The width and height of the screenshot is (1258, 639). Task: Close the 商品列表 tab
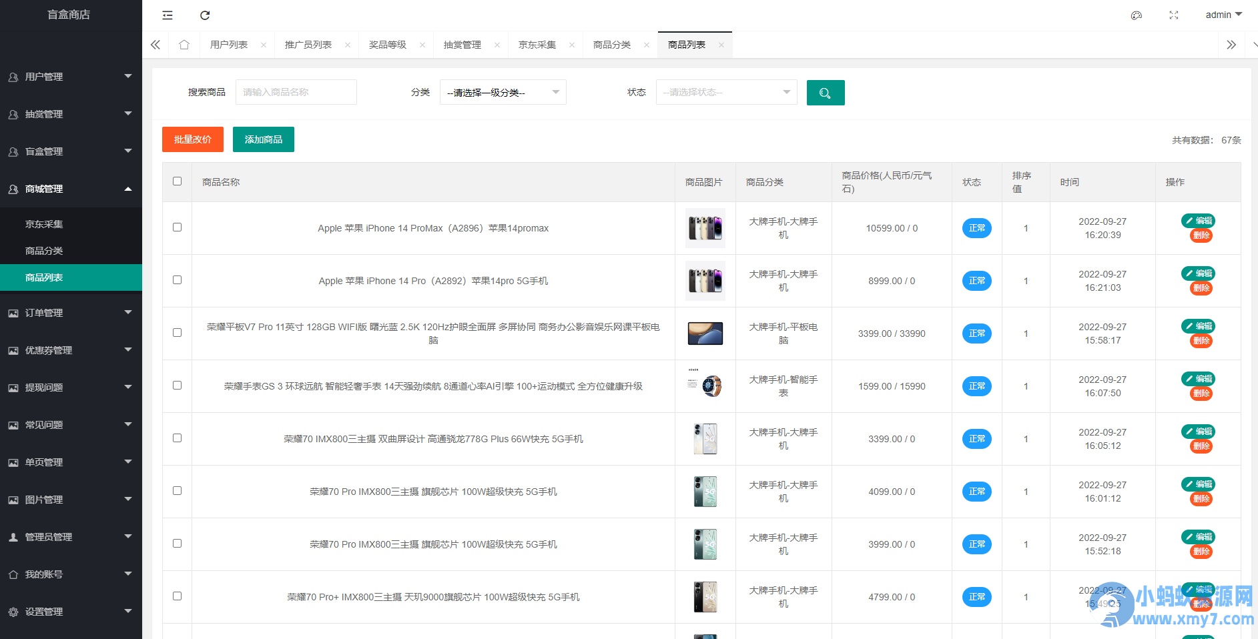pos(721,45)
